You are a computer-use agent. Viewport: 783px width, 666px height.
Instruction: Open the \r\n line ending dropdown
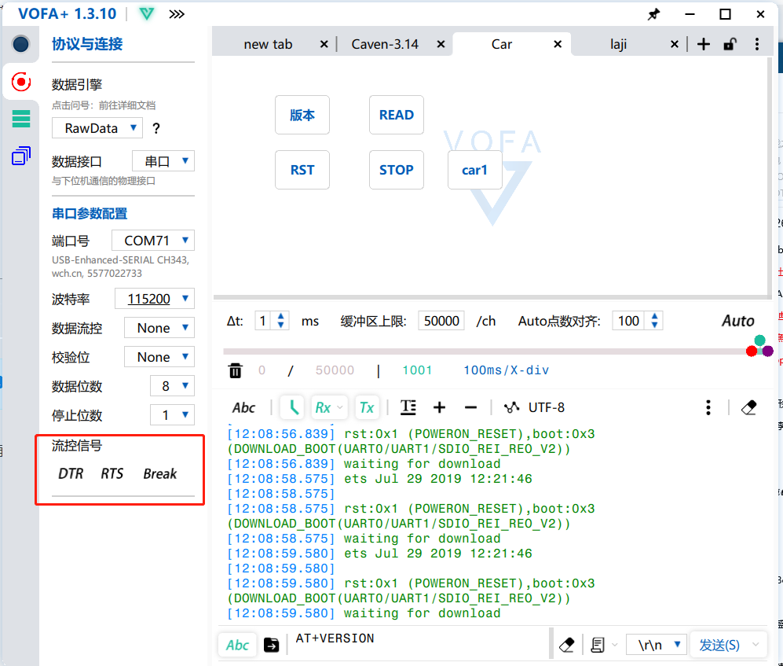tap(657, 645)
